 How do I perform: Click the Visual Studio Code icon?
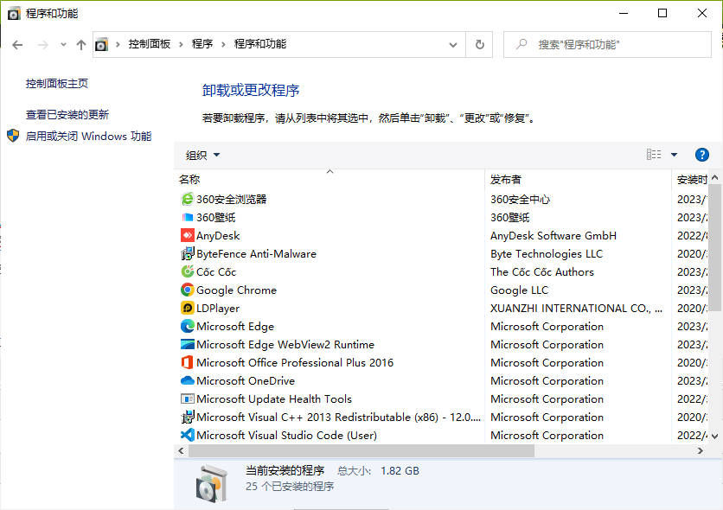pyautogui.click(x=187, y=435)
